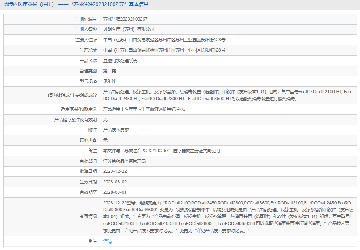Select the value 江苏省药品监督管理局
This screenshot has width=360, height=250.
click(125, 161)
